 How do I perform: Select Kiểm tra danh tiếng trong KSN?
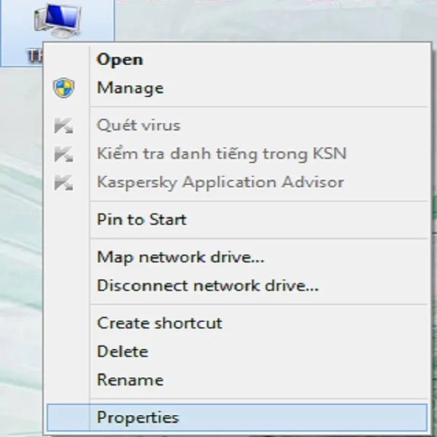pos(237,154)
